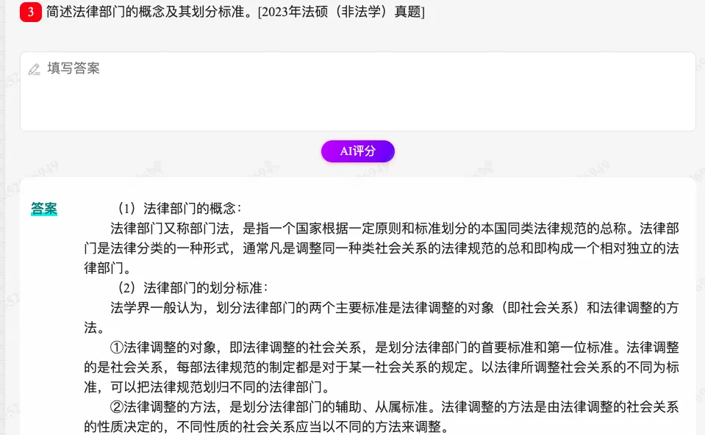Click the purple AI评分 button
Image resolution: width=705 pixels, height=435 pixels.
[x=358, y=151]
